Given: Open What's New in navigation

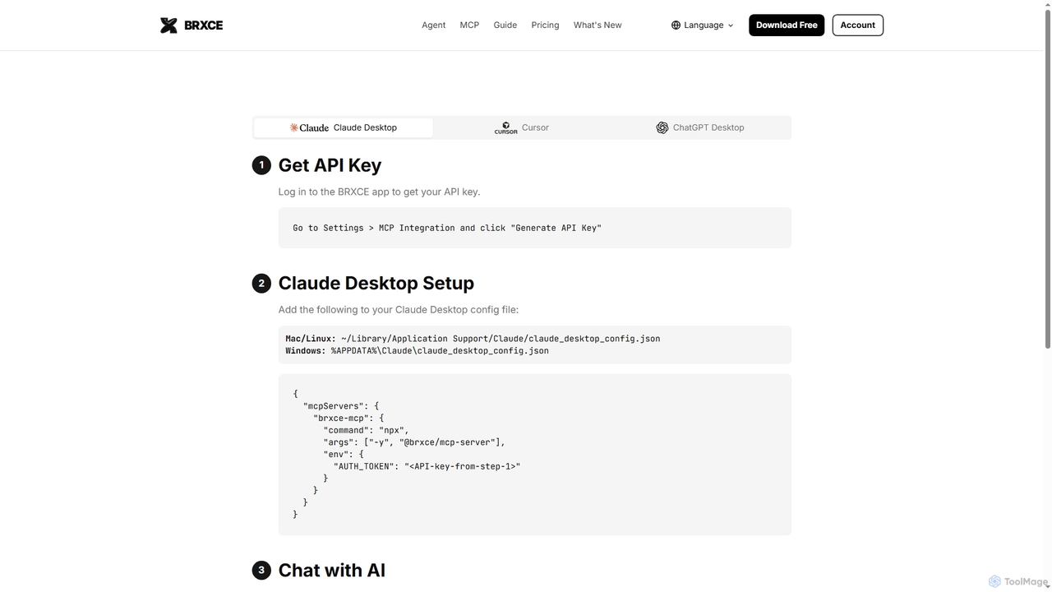Looking at the screenshot, I should (x=598, y=25).
